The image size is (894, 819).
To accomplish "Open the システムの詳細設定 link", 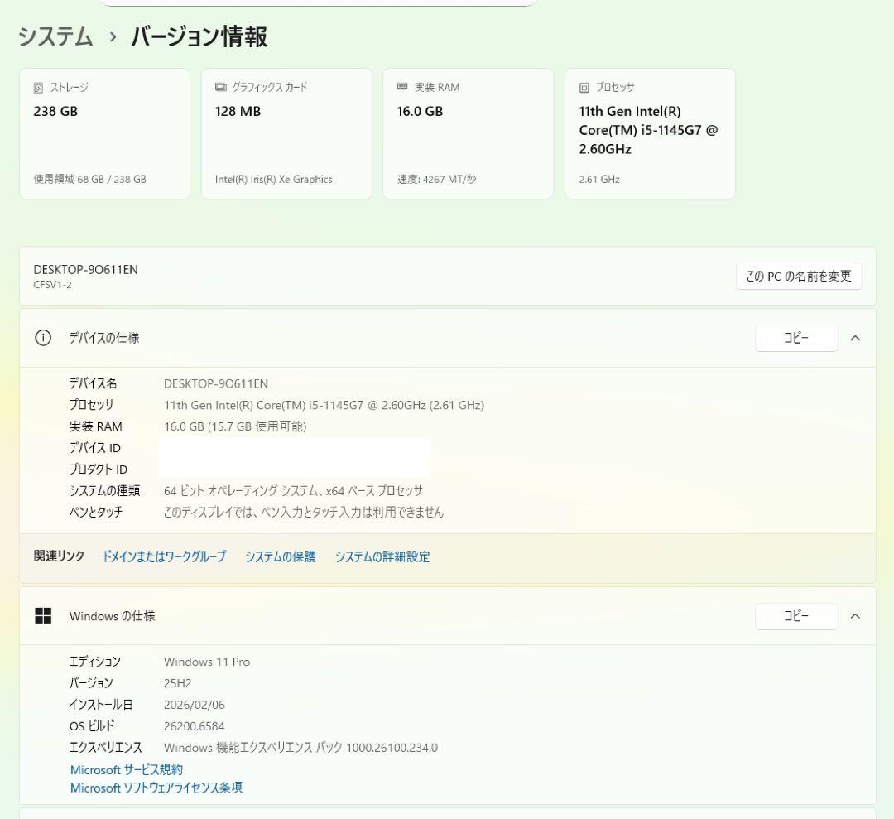I will tap(382, 556).
